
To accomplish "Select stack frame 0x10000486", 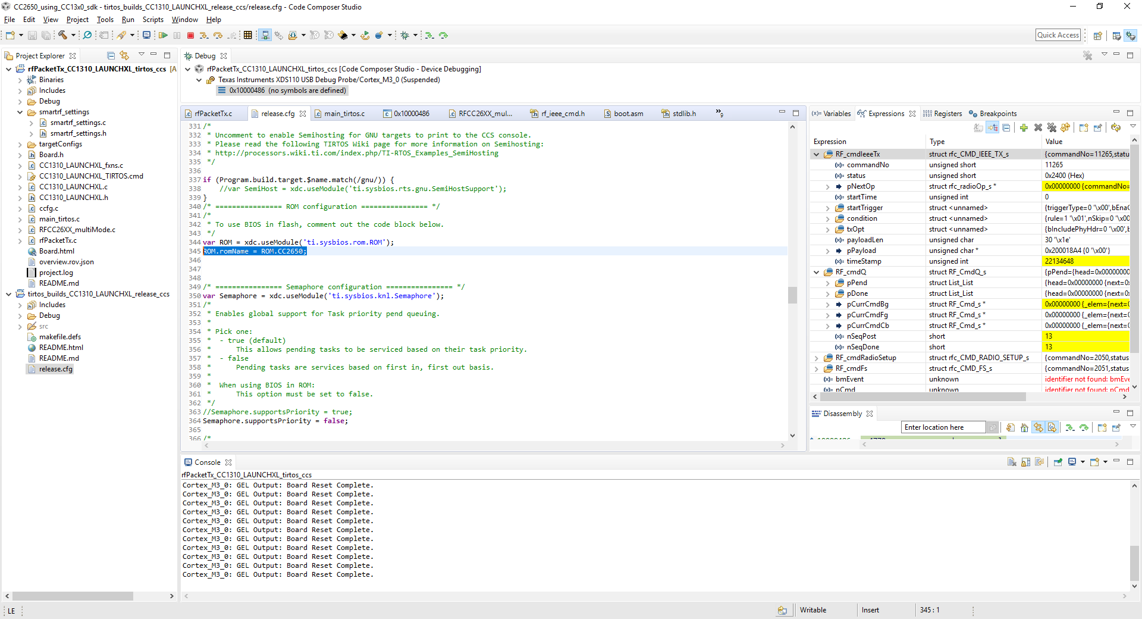I will coord(282,90).
